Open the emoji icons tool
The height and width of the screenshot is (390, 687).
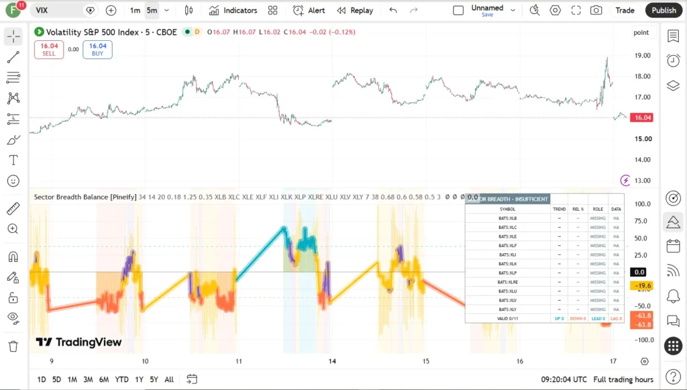click(13, 181)
